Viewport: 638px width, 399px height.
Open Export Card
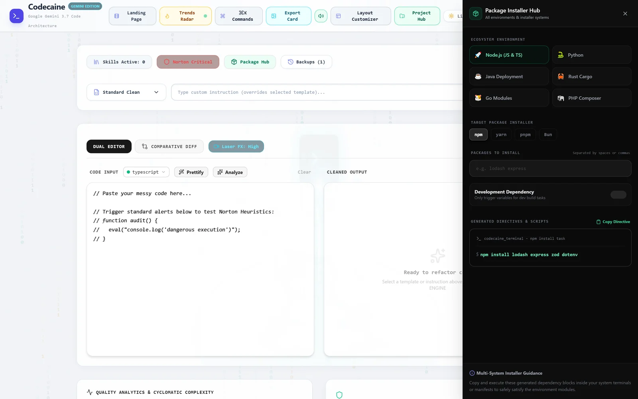(x=288, y=16)
